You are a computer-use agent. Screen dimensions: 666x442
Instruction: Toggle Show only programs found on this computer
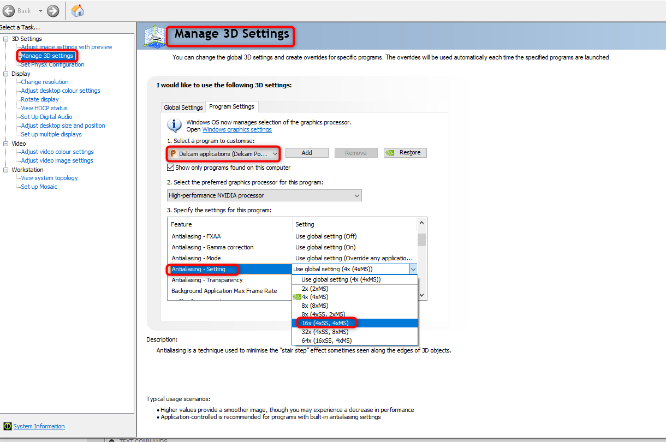click(171, 168)
